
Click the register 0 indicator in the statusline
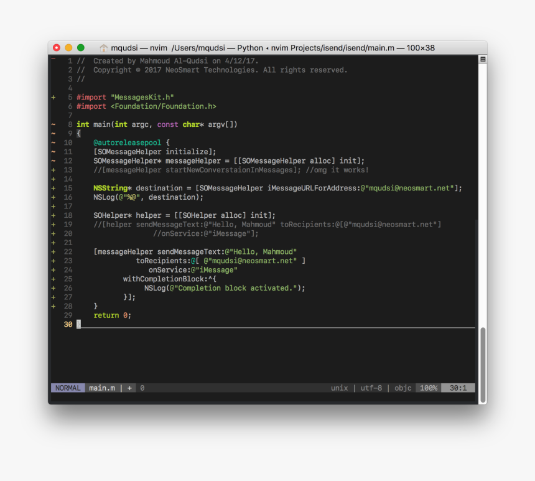click(x=142, y=388)
